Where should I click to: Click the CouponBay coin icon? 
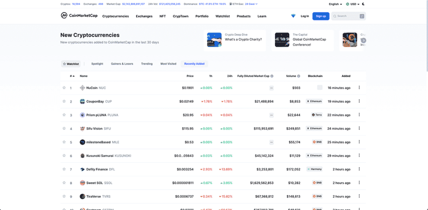tap(82, 102)
